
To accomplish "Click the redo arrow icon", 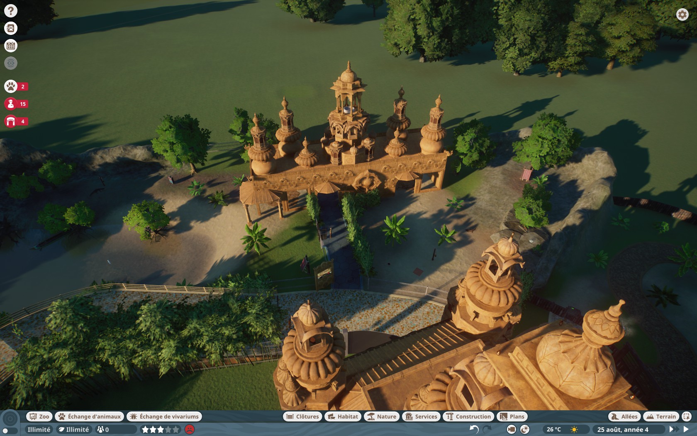I will point(487,429).
